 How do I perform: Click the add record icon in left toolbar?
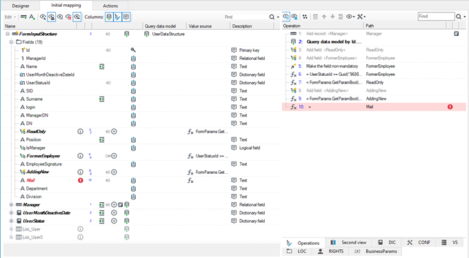[23, 17]
